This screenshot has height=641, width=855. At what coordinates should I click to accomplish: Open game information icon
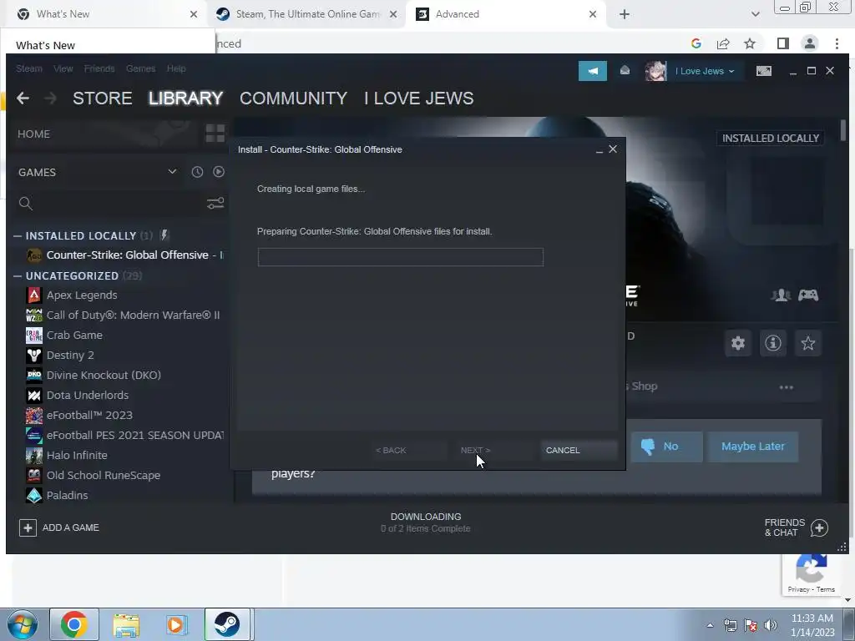click(773, 343)
